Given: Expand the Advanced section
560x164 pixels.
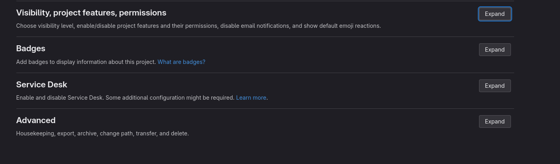Looking at the screenshot, I should [x=495, y=122].
